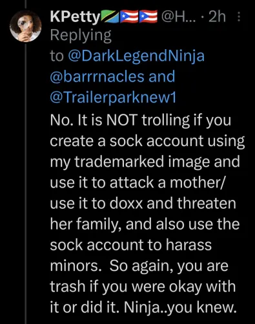This screenshot has height=324, width=255.
Task: Click the word 'and' after @barrrnacles
Action: (162, 76)
